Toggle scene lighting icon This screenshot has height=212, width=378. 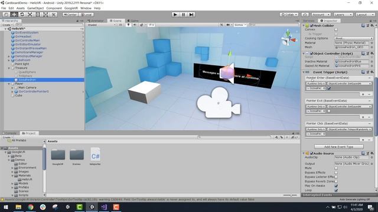(129, 25)
